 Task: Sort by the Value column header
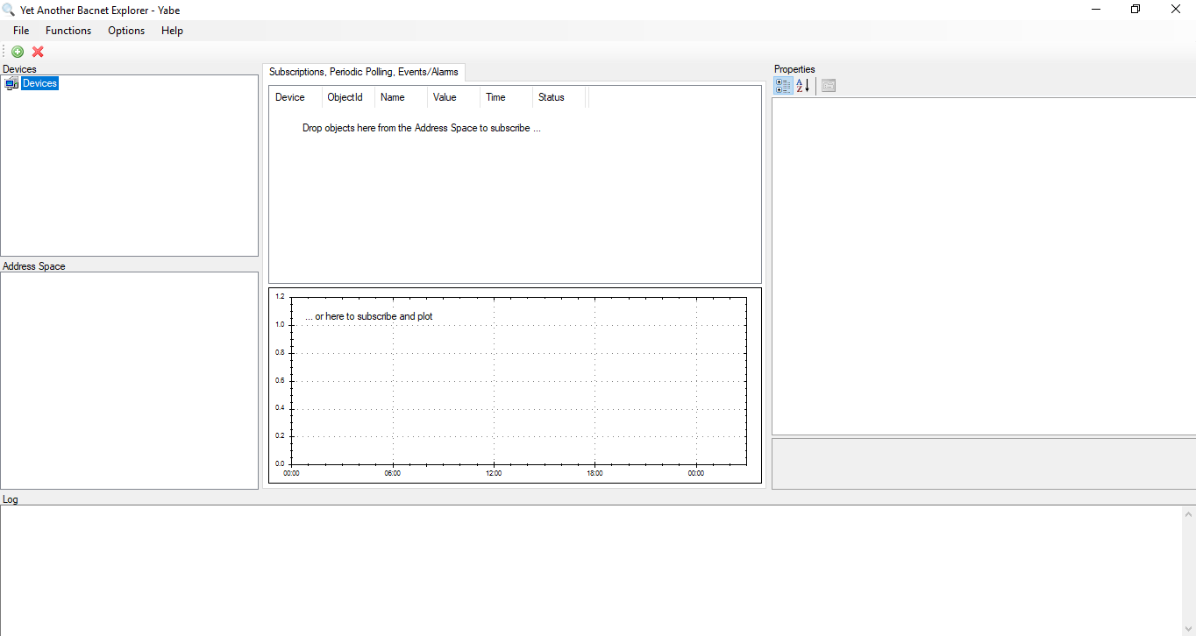point(445,97)
